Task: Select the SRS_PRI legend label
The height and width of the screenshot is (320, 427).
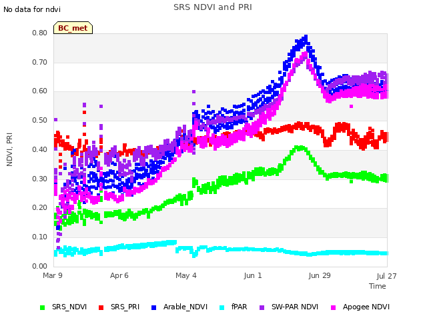Action: click(125, 307)
